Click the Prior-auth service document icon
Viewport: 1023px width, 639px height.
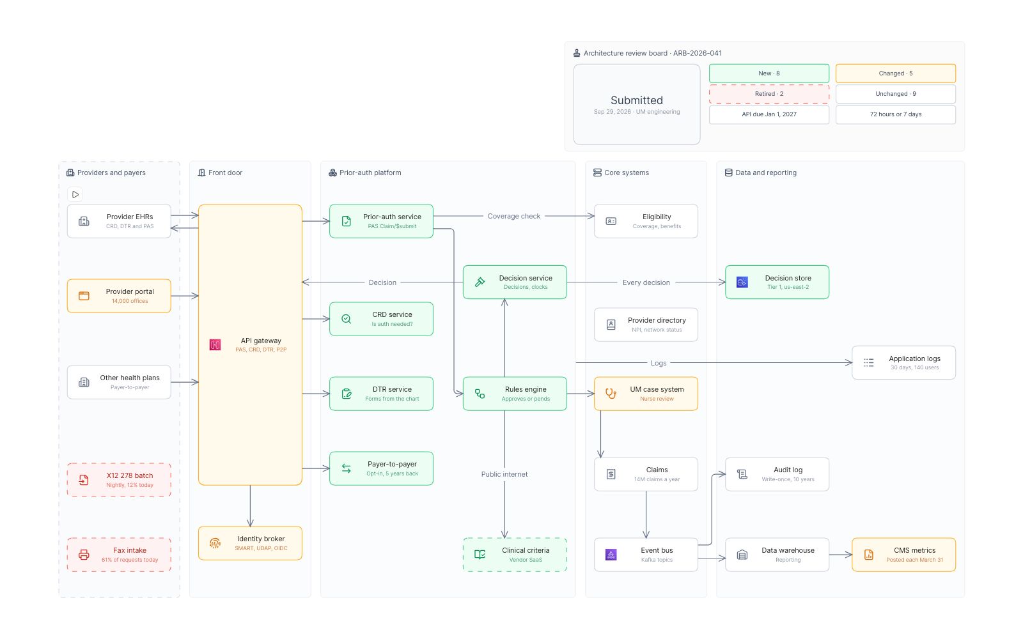346,221
